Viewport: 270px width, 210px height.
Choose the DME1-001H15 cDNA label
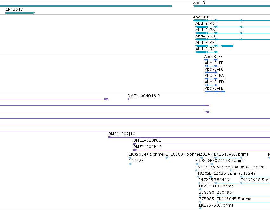[x=147, y=147]
